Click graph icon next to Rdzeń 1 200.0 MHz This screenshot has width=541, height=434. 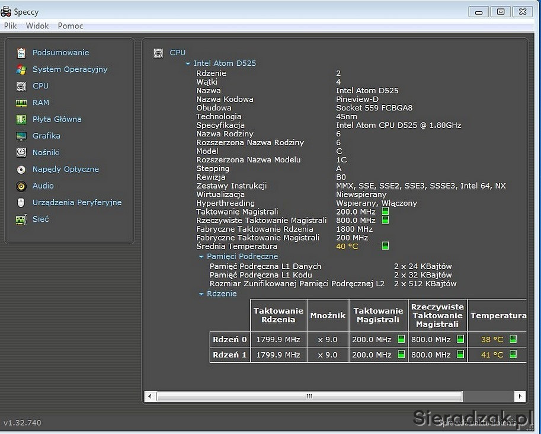(x=401, y=354)
